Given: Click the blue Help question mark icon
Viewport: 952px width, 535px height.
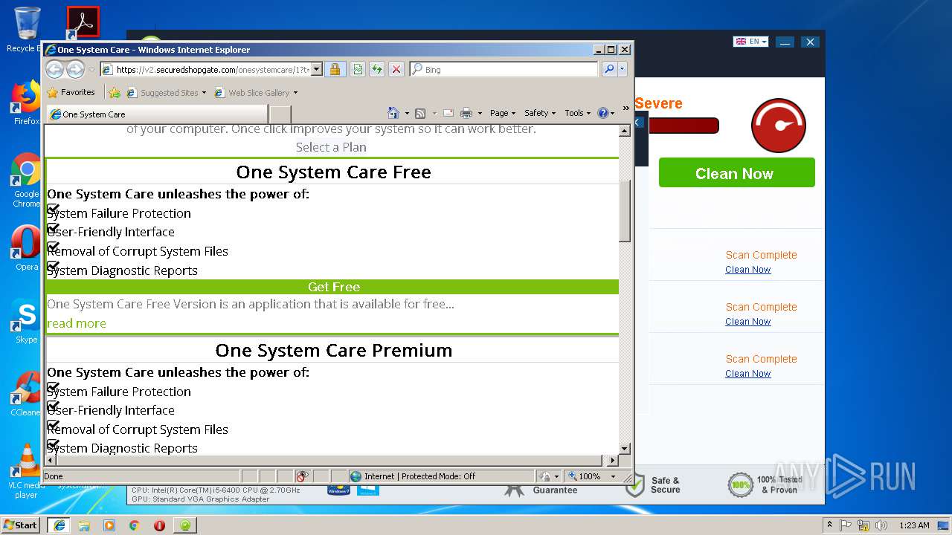Looking at the screenshot, I should pyautogui.click(x=602, y=113).
